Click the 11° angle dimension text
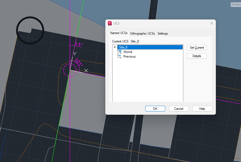Viewport: 241px width, 162px height. coord(79,45)
